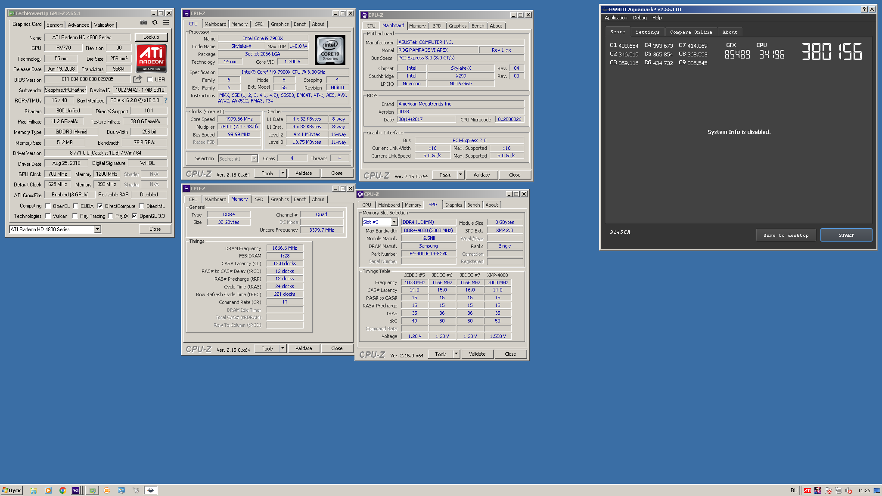The image size is (882, 496).
Task: Click the blue monitor settings taskbar icon
Action: (121, 490)
